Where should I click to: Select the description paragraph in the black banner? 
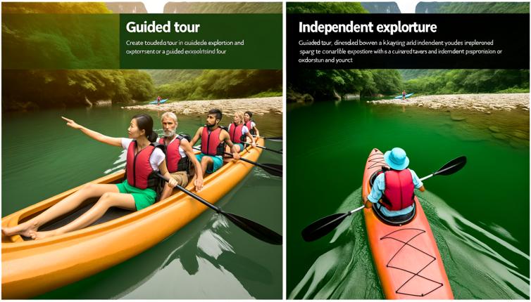coord(400,51)
